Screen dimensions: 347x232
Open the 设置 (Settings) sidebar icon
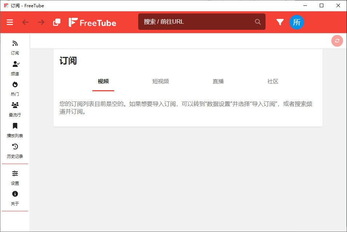click(15, 178)
